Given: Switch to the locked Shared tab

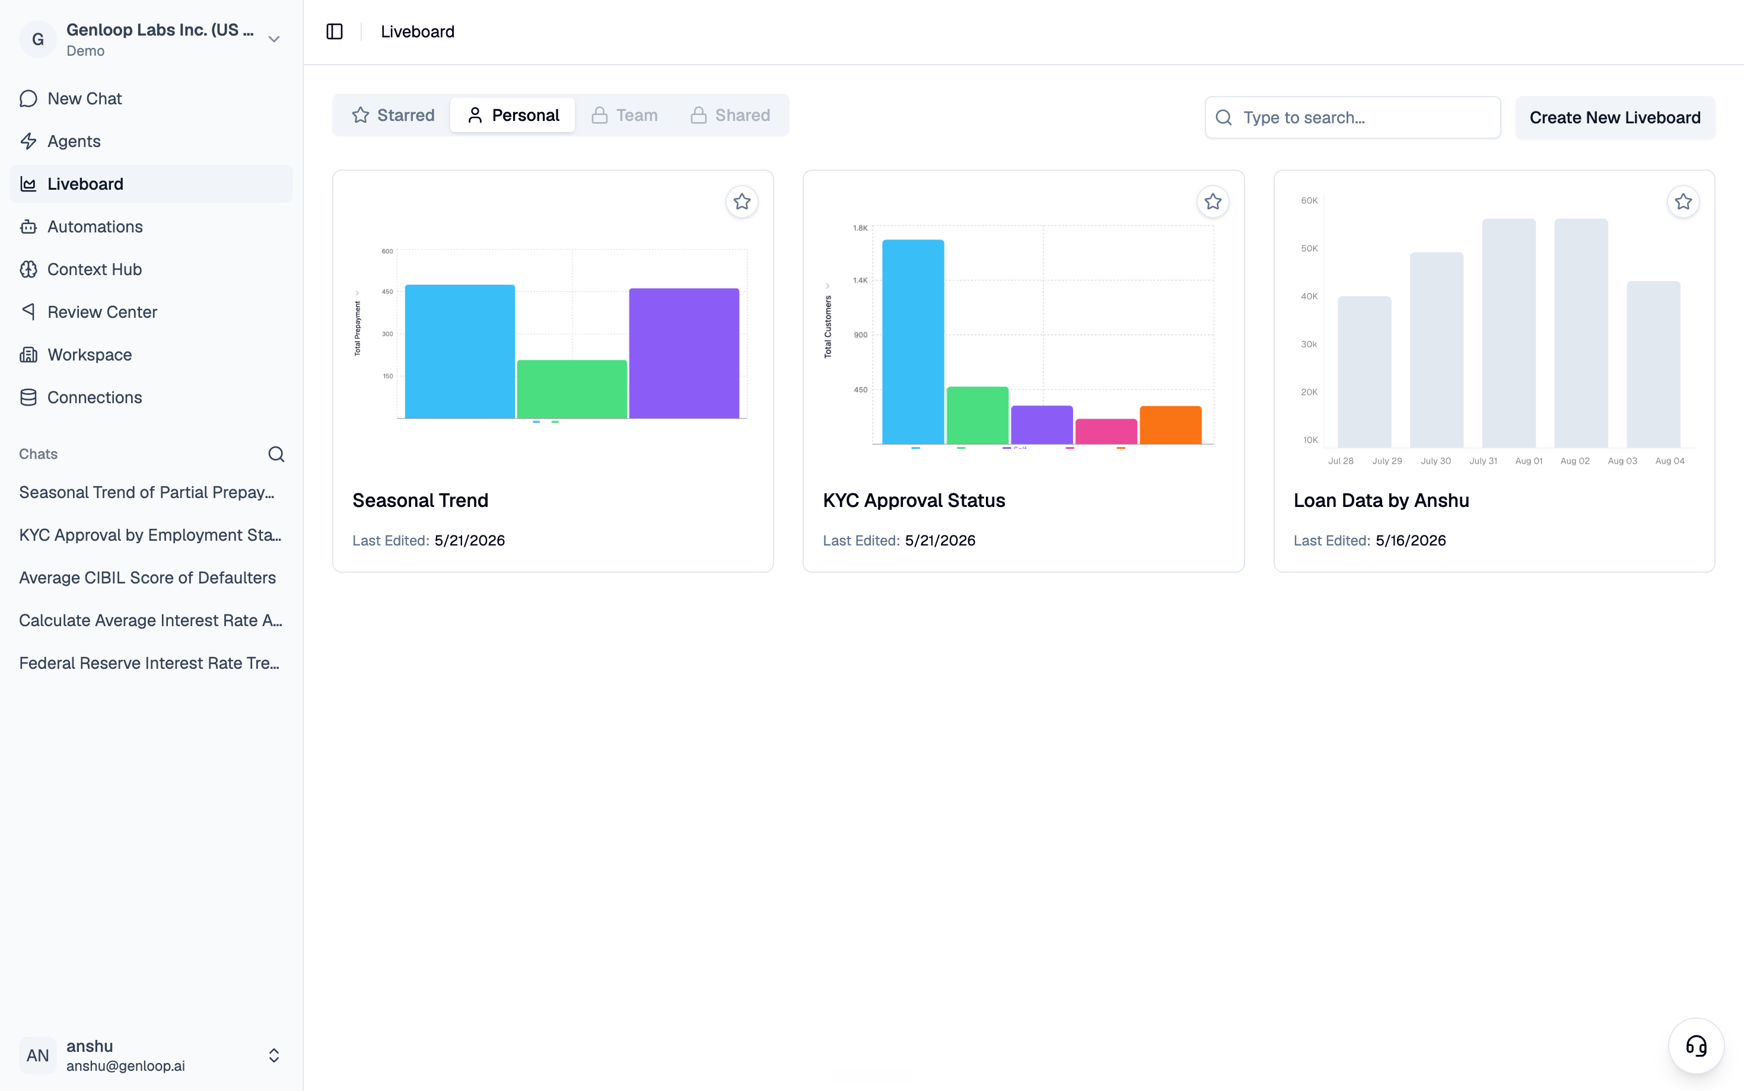Looking at the screenshot, I should click(730, 116).
